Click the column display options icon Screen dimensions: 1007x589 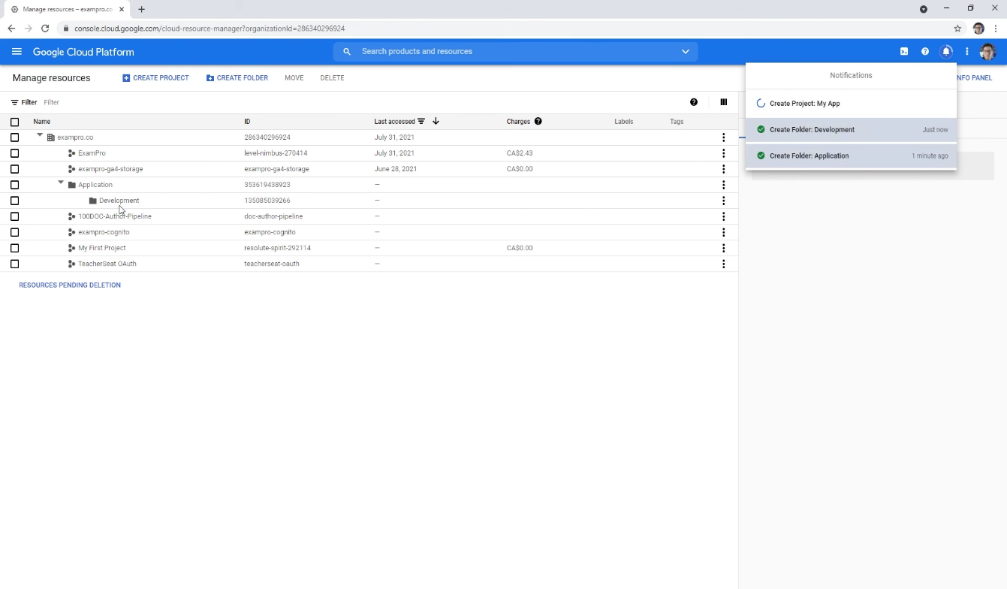click(724, 102)
